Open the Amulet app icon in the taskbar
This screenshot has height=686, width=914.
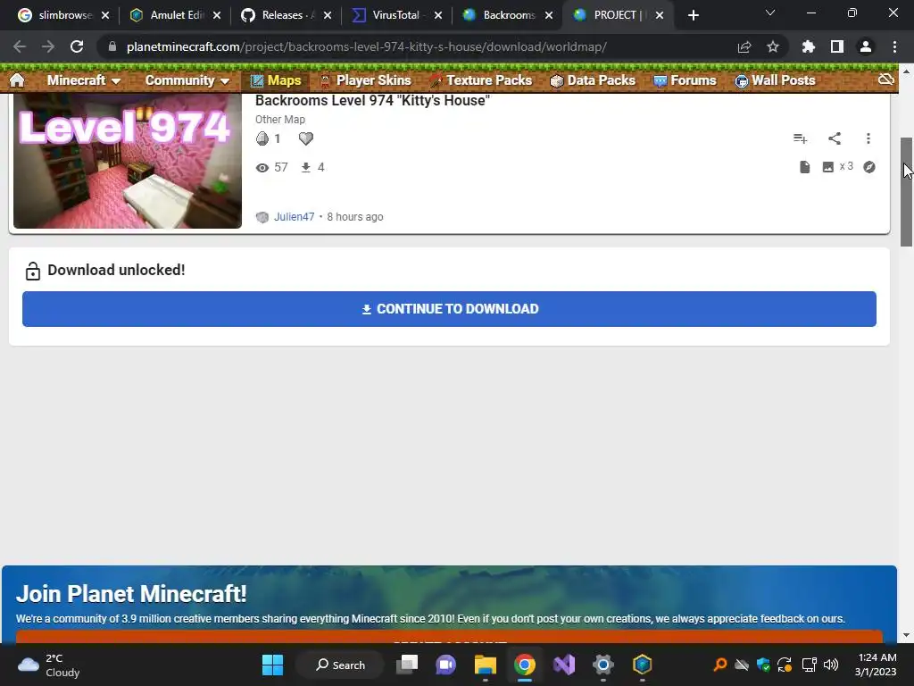point(643,665)
